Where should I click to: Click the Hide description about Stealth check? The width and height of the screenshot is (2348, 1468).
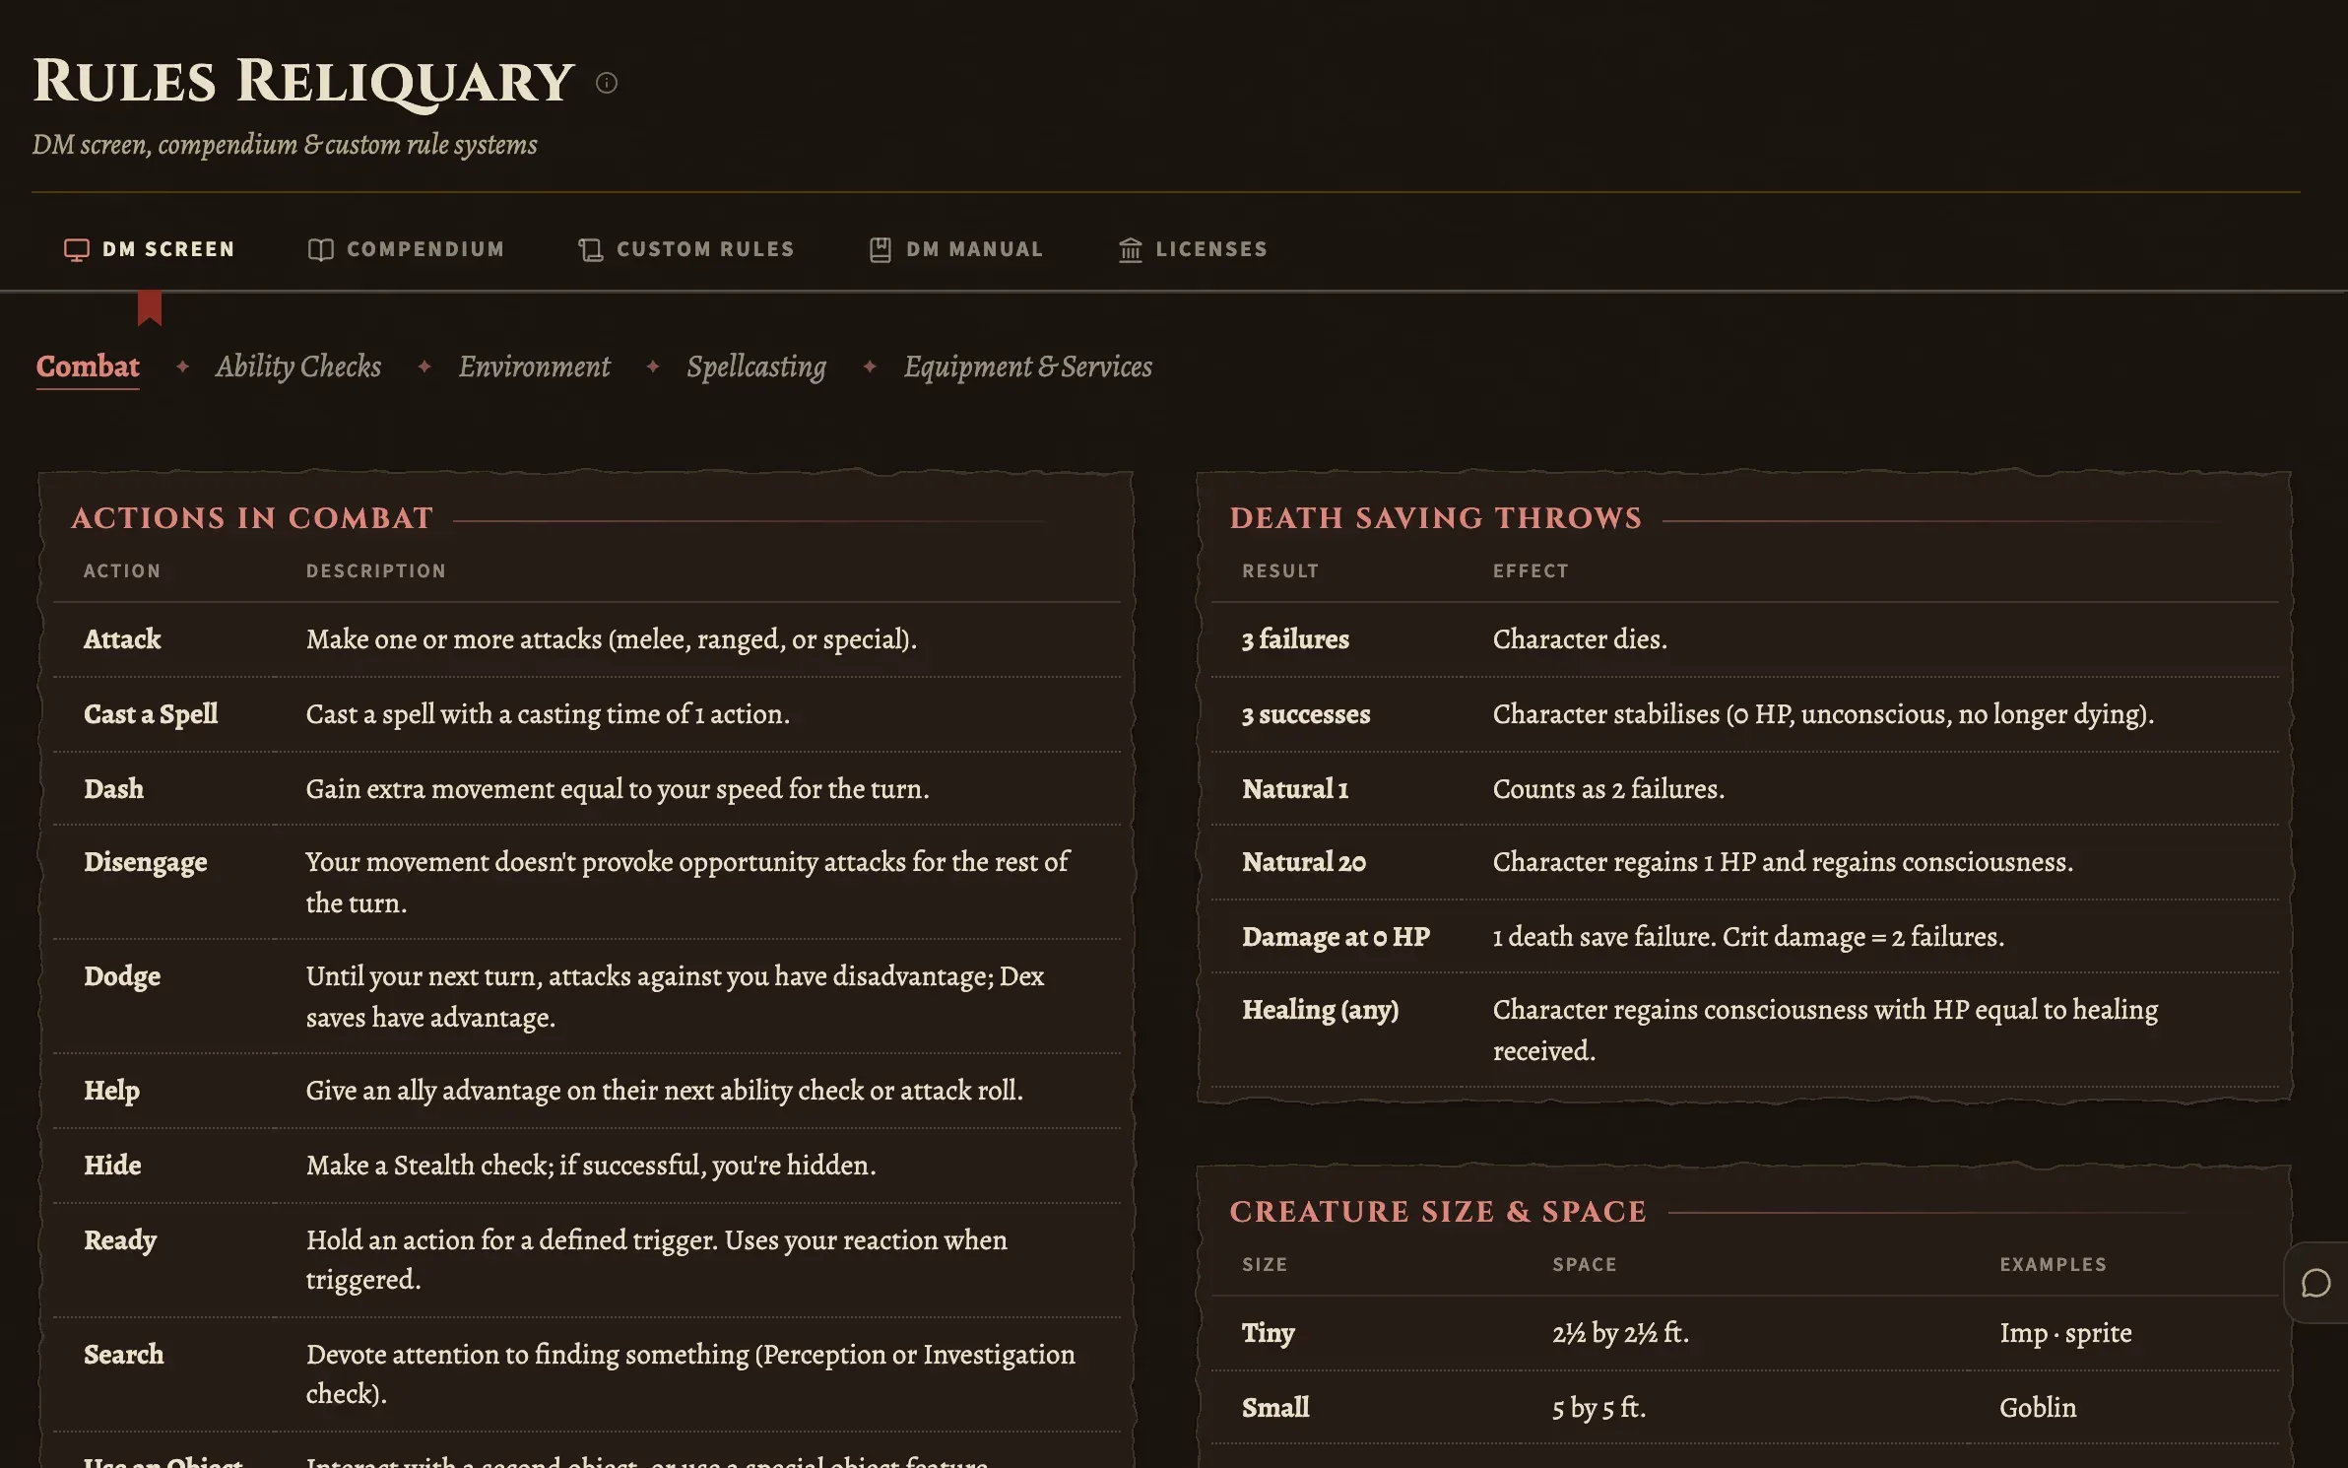[591, 1166]
